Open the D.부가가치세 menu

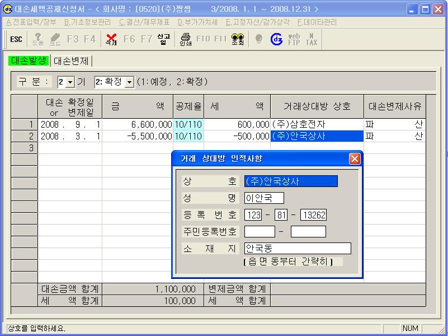coord(197,22)
